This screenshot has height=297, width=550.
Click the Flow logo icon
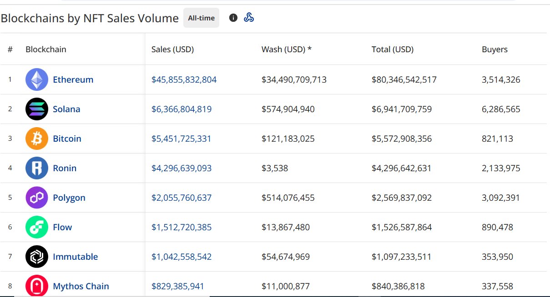[37, 227]
